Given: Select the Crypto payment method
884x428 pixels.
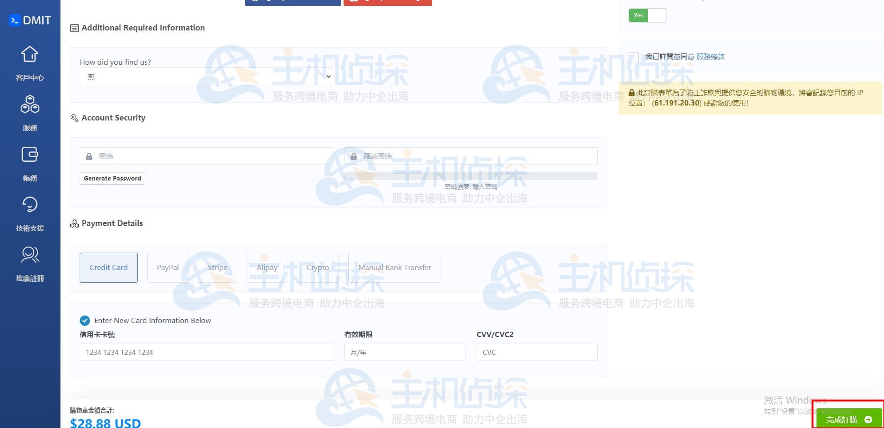Looking at the screenshot, I should click(317, 267).
